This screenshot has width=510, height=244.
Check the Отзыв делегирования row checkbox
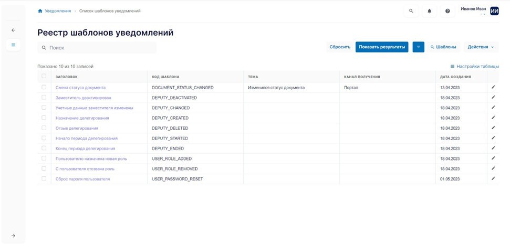click(44, 128)
